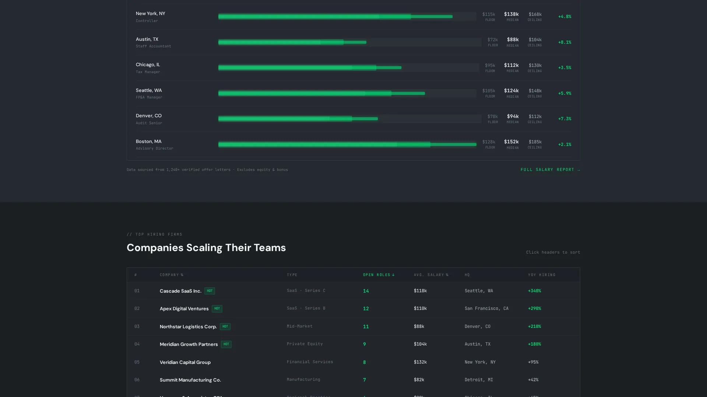Click the HOT badge beside Cascade SaaS Inc.
Screen dimensions: 707x397
210,291
